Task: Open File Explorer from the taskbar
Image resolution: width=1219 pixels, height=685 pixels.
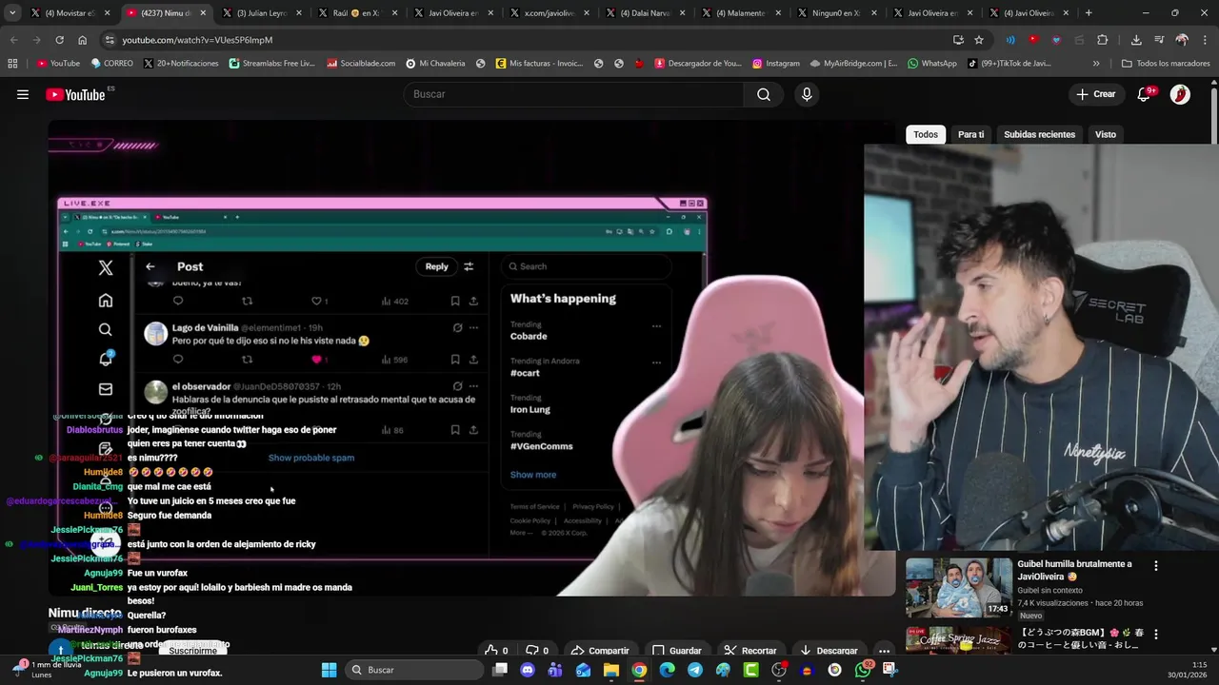Action: (611, 670)
